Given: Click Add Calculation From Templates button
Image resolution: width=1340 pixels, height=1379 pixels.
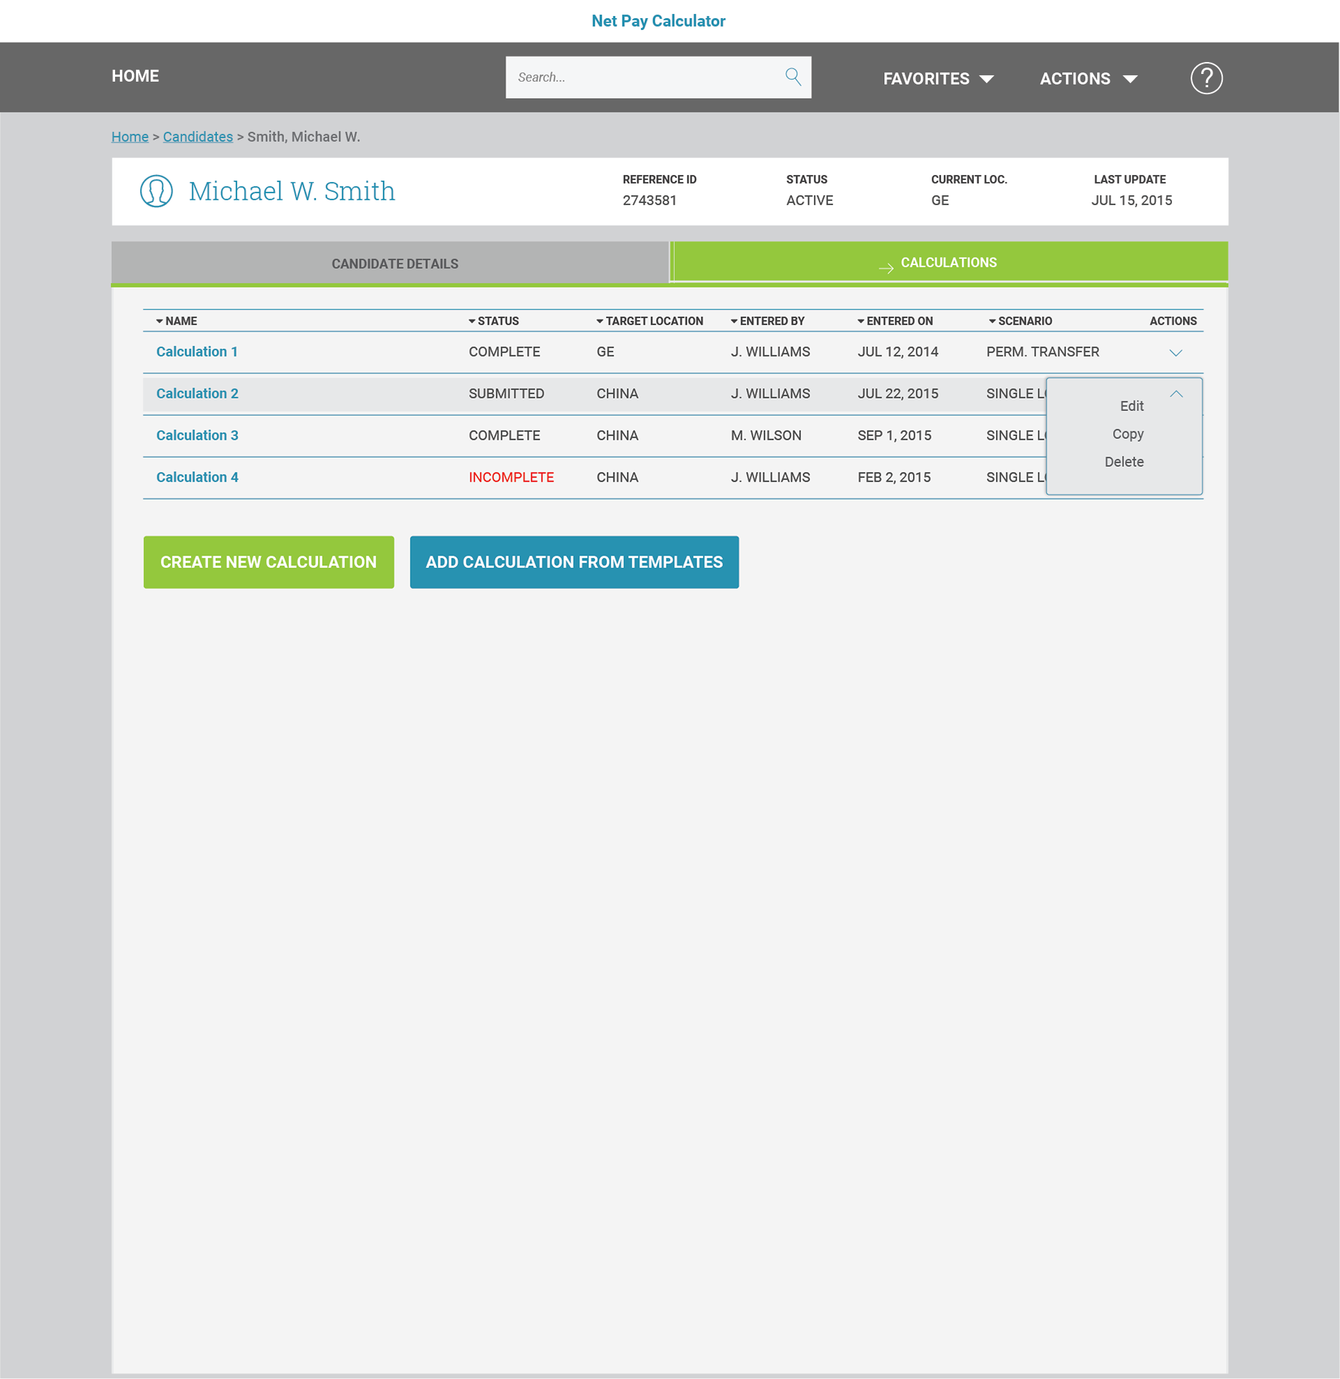Looking at the screenshot, I should pyautogui.click(x=574, y=562).
